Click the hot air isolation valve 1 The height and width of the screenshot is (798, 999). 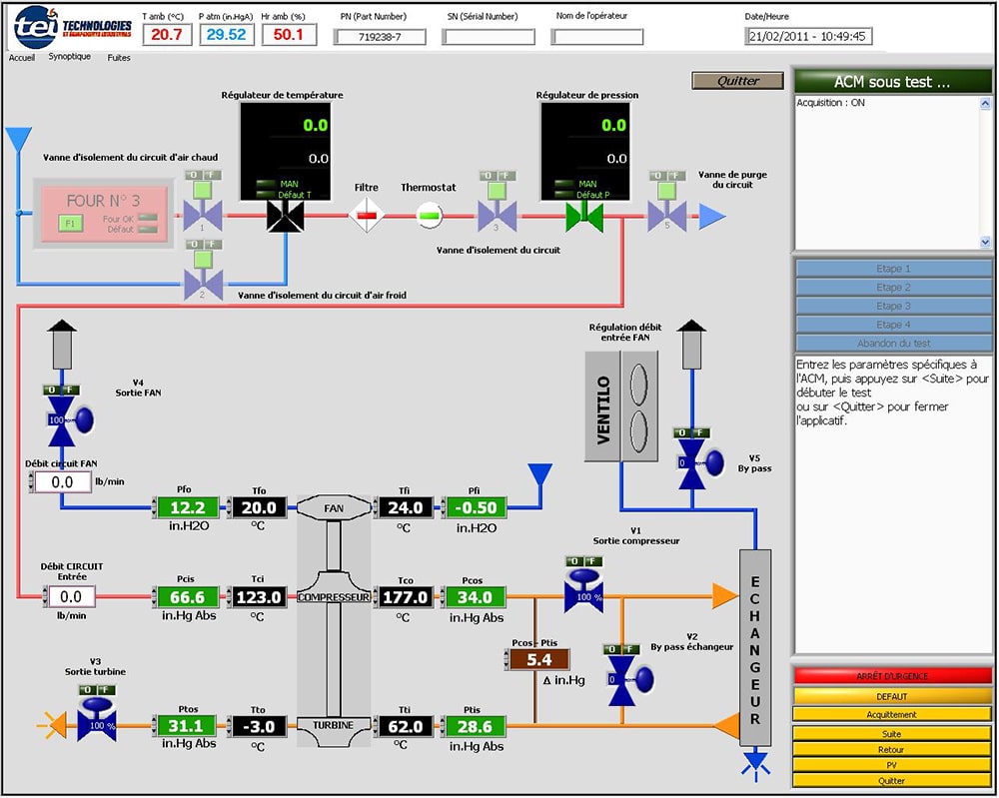coord(201,215)
